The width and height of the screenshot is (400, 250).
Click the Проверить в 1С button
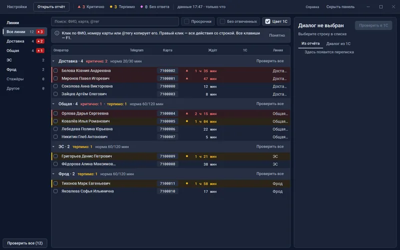tap(373, 25)
